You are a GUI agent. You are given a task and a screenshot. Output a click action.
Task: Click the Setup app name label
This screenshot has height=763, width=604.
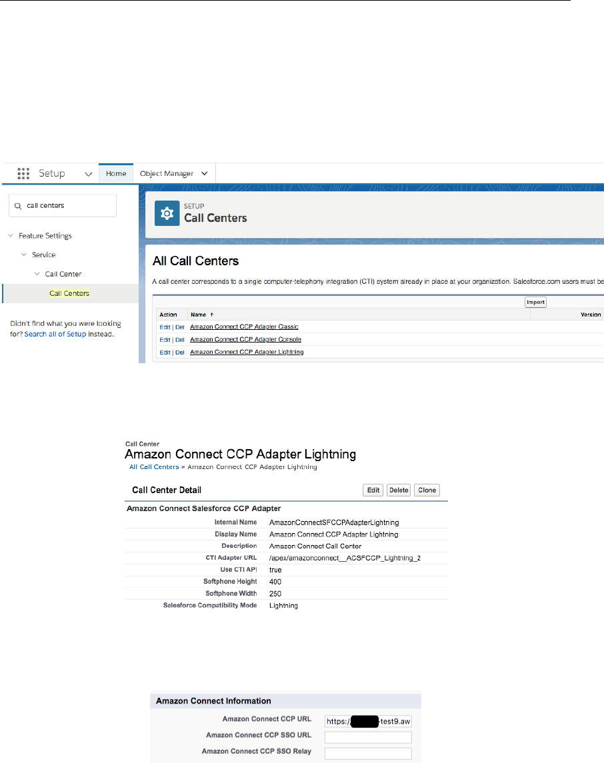pyautogui.click(x=52, y=173)
